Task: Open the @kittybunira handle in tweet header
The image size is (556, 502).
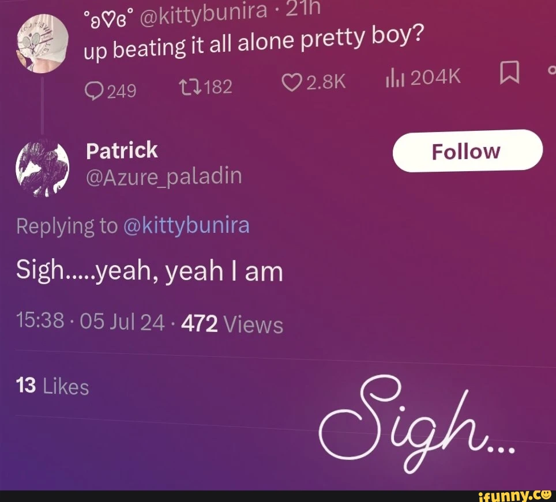Action: (204, 16)
